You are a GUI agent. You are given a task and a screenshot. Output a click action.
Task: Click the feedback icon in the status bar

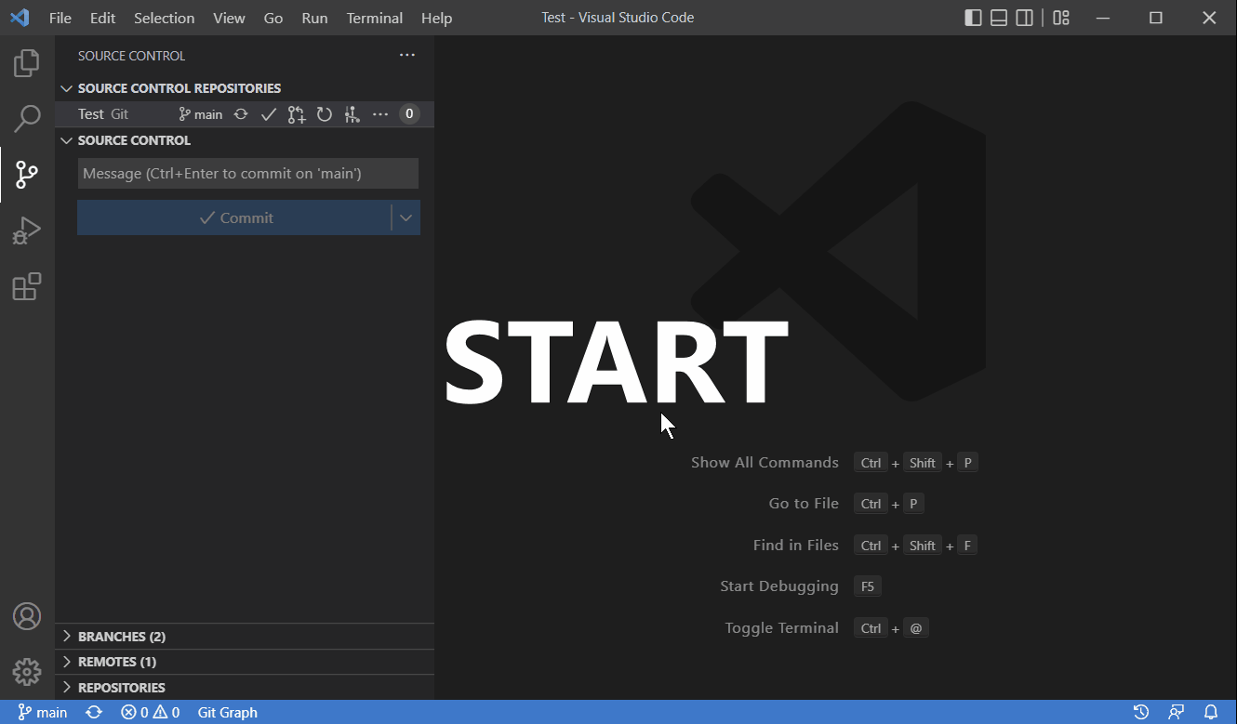(1177, 713)
